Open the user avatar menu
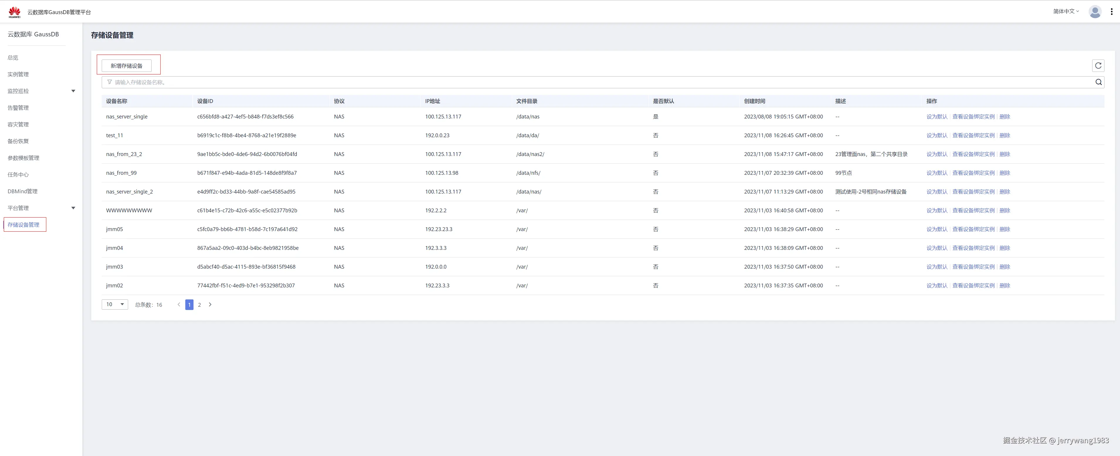This screenshot has width=1120, height=456. (x=1094, y=12)
